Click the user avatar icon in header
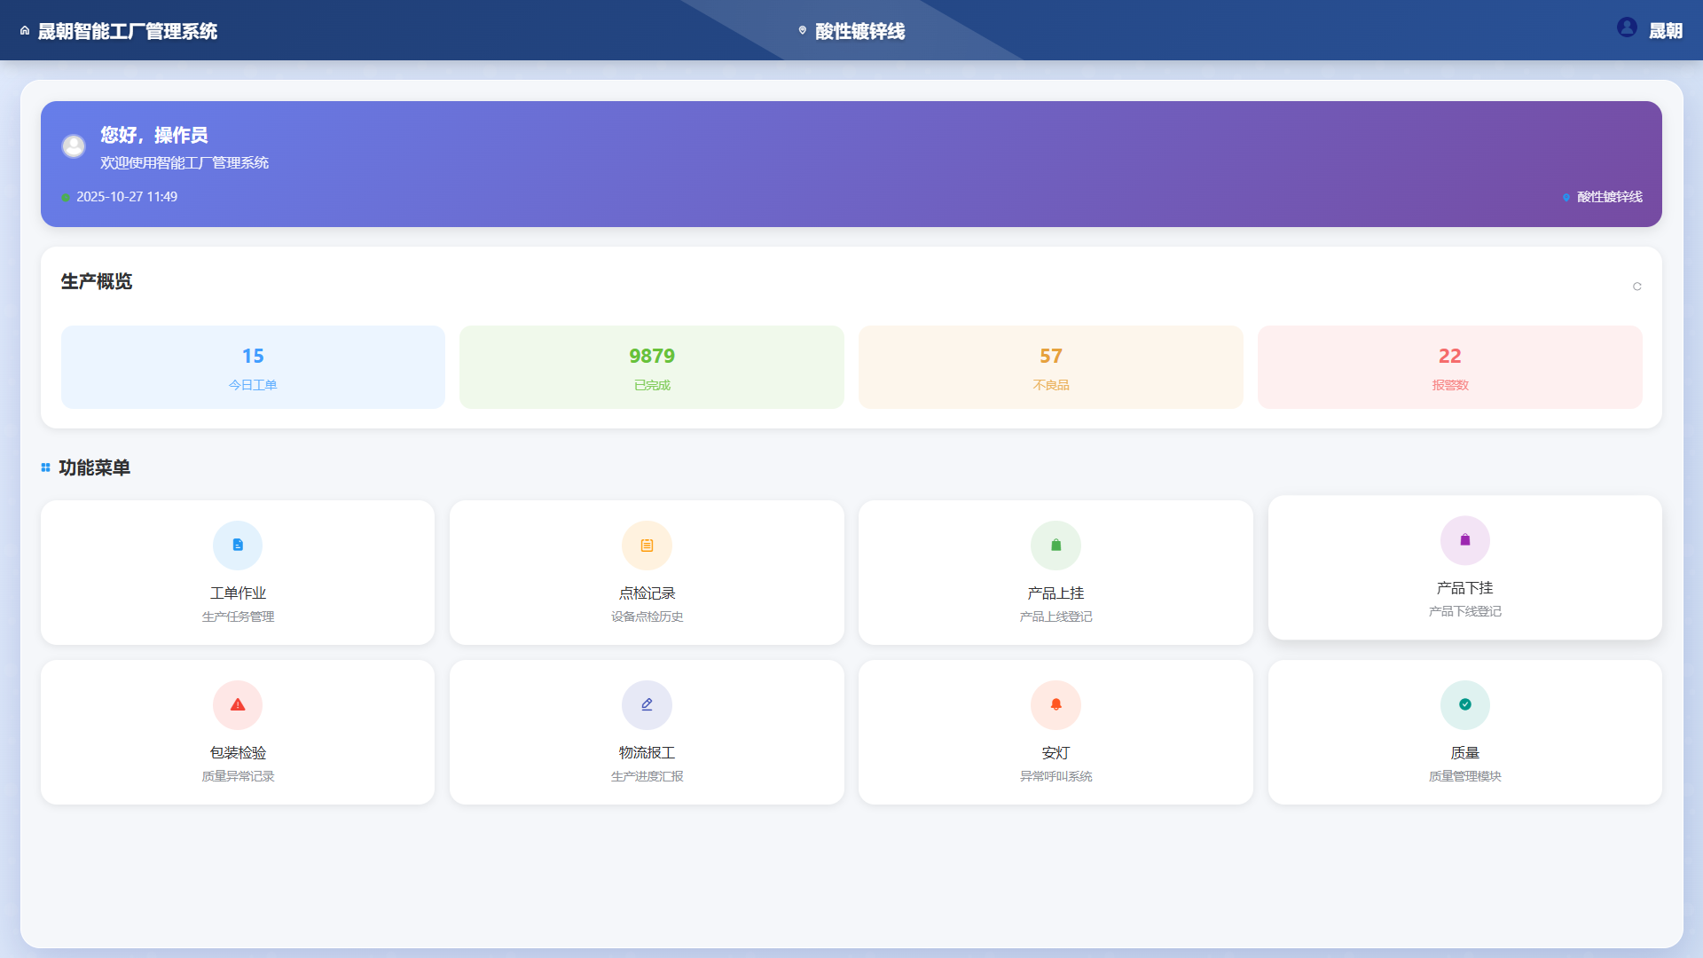 pos(1626,27)
